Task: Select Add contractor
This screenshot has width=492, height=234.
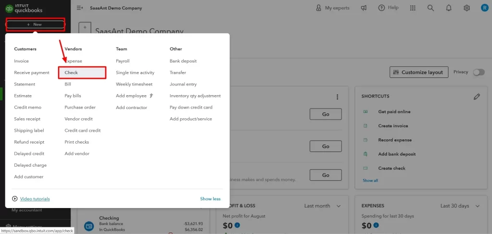Action: 132,107
